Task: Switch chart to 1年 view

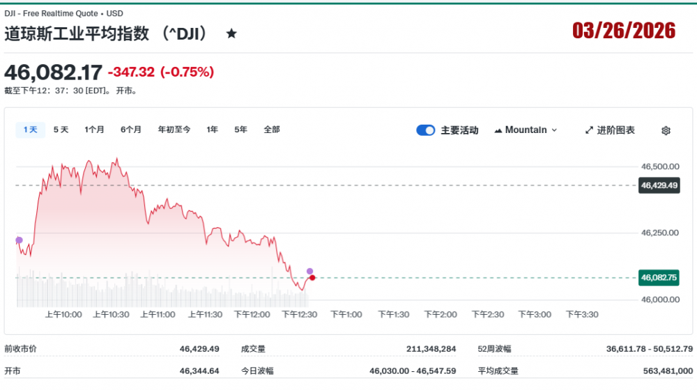Action: (x=213, y=130)
